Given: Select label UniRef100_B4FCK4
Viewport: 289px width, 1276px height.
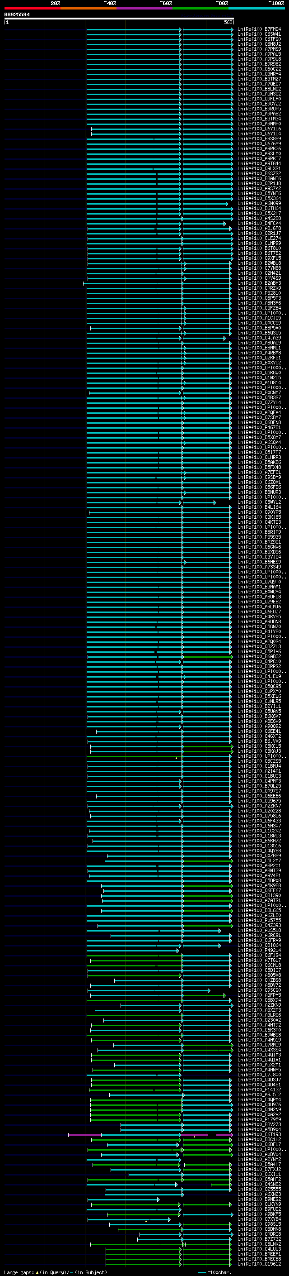Looking at the screenshot, I should tap(259, 224).
